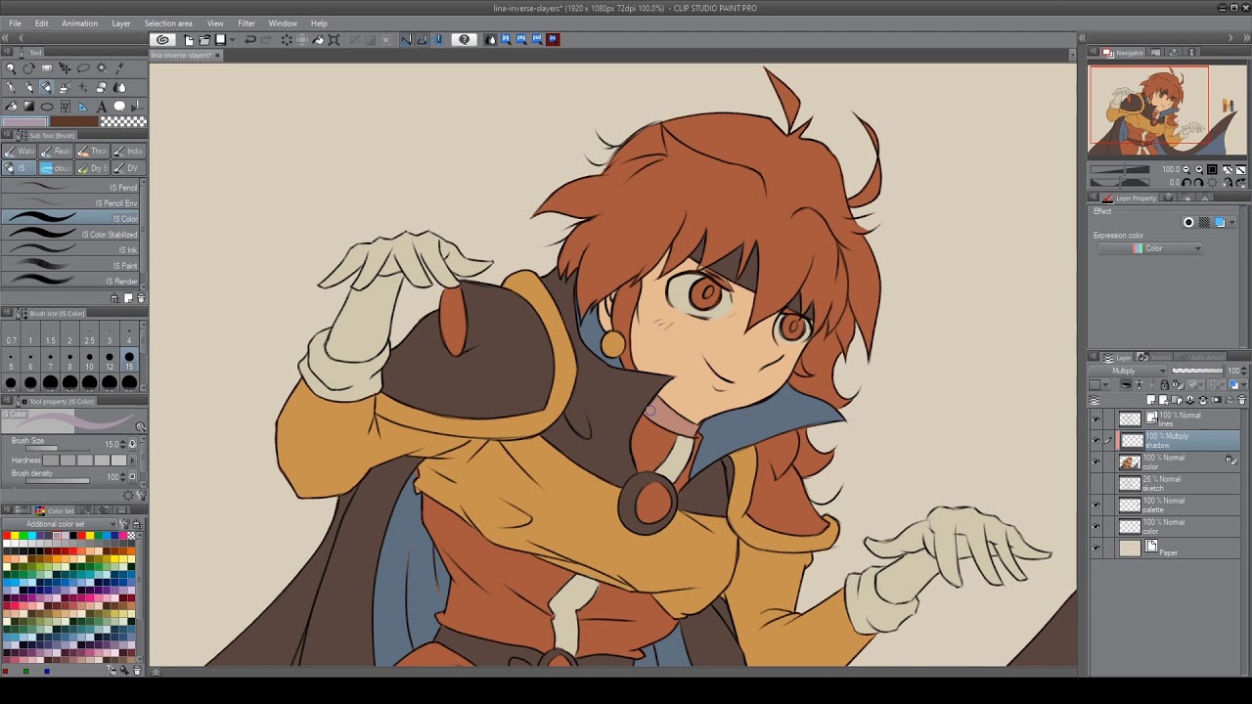Open the Filter menu

[x=246, y=23]
